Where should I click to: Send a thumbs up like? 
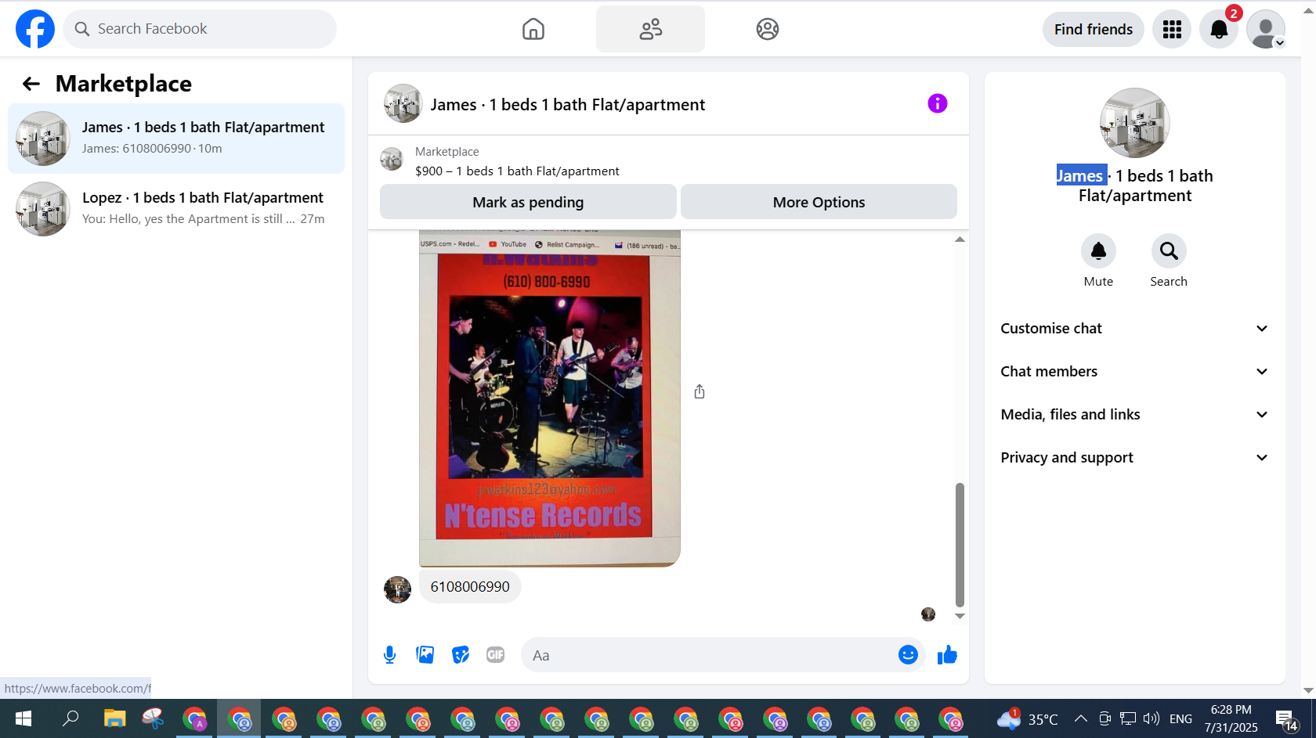pyautogui.click(x=947, y=655)
